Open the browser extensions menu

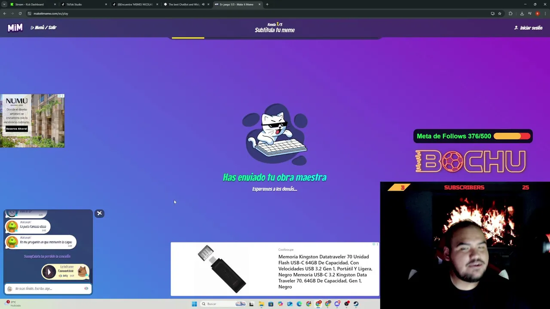[x=510, y=13]
